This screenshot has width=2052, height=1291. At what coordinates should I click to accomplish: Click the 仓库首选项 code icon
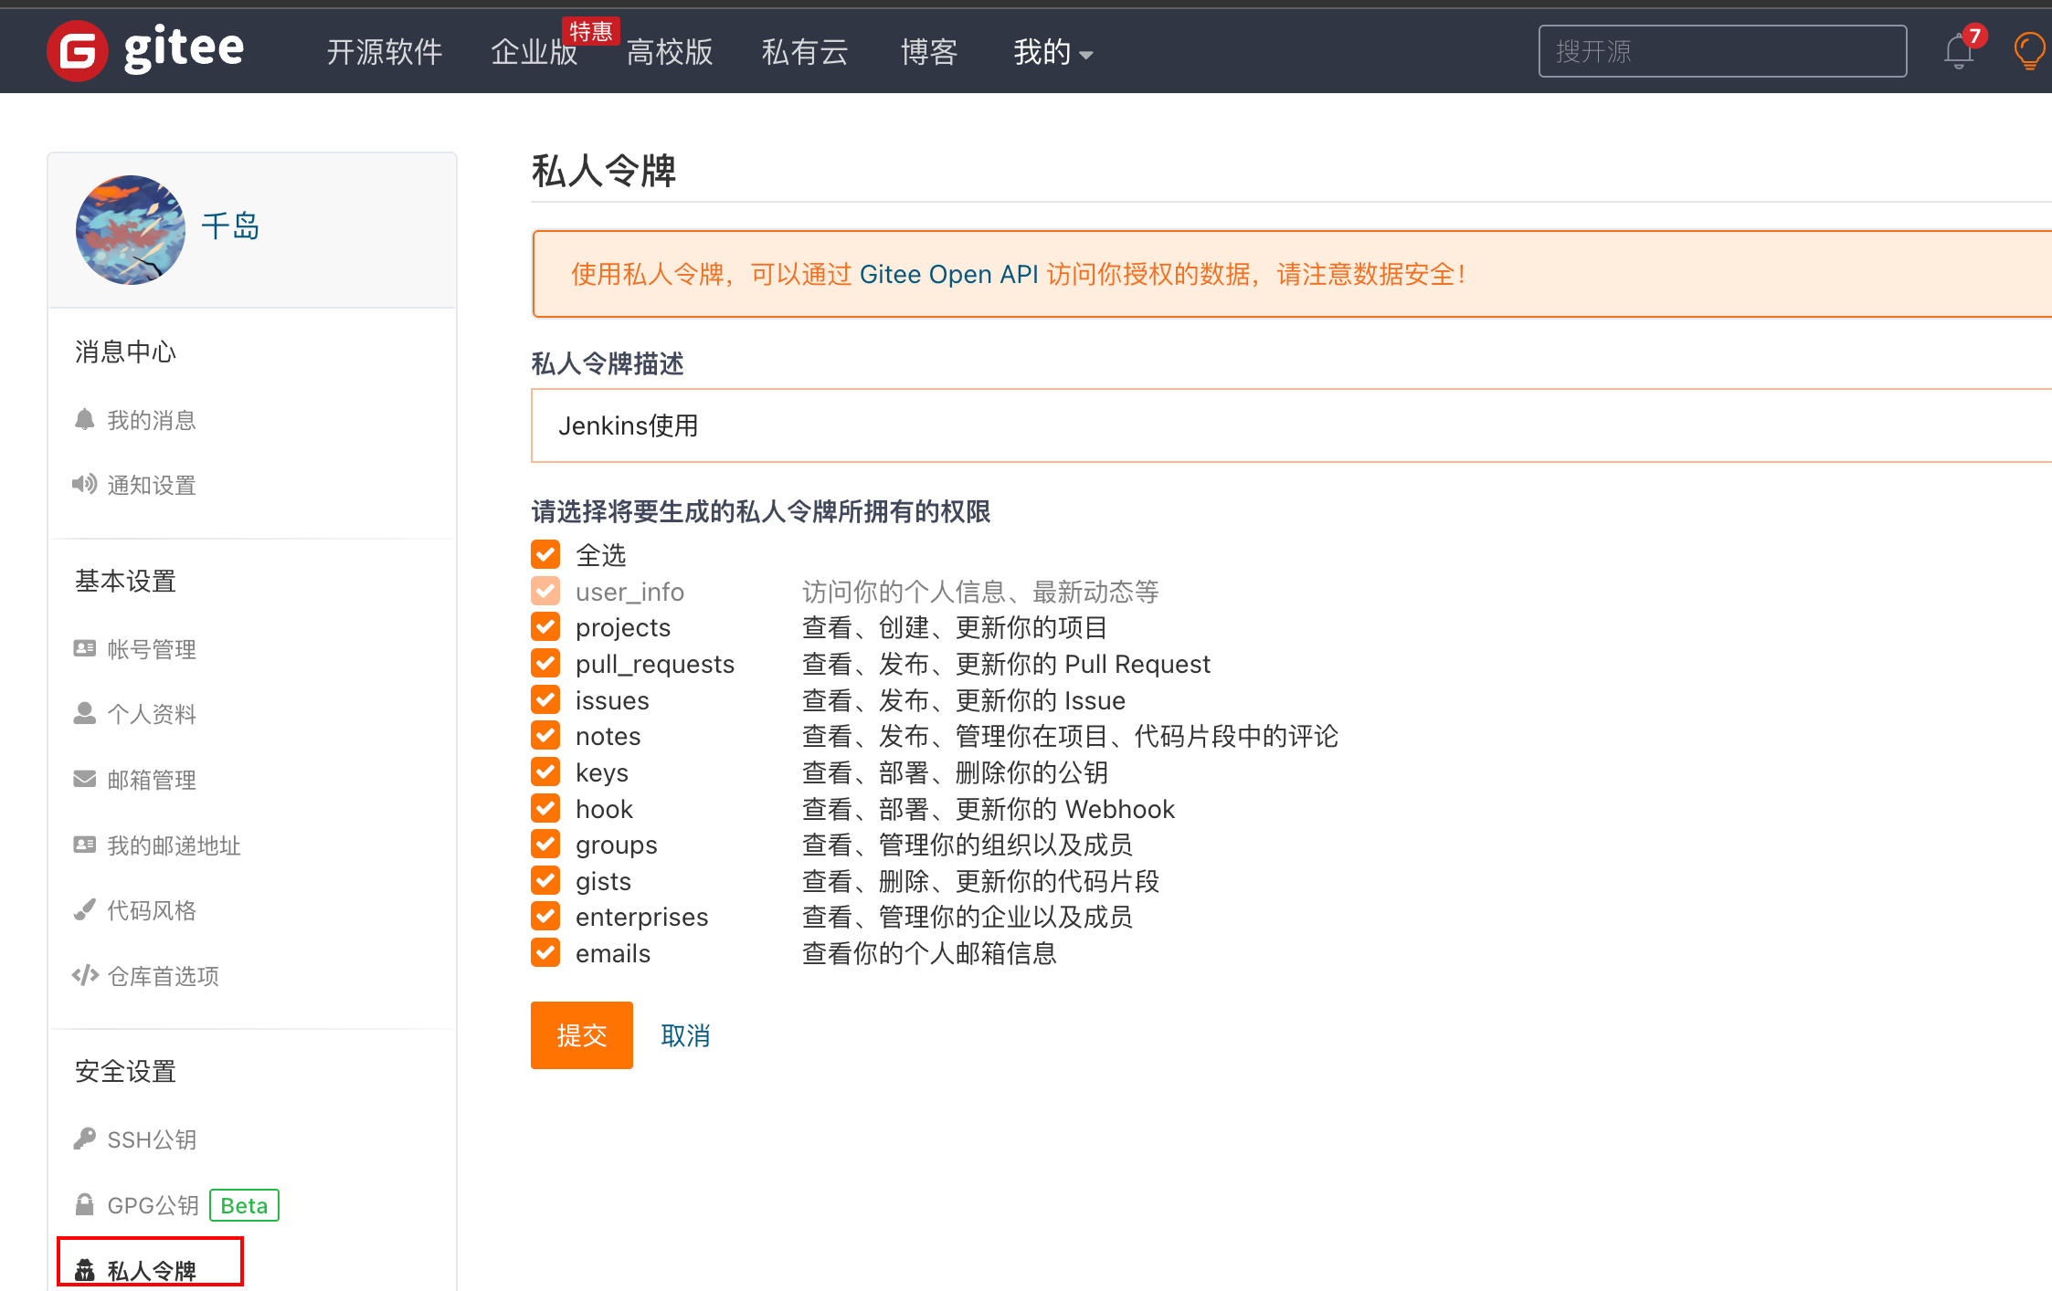85,975
